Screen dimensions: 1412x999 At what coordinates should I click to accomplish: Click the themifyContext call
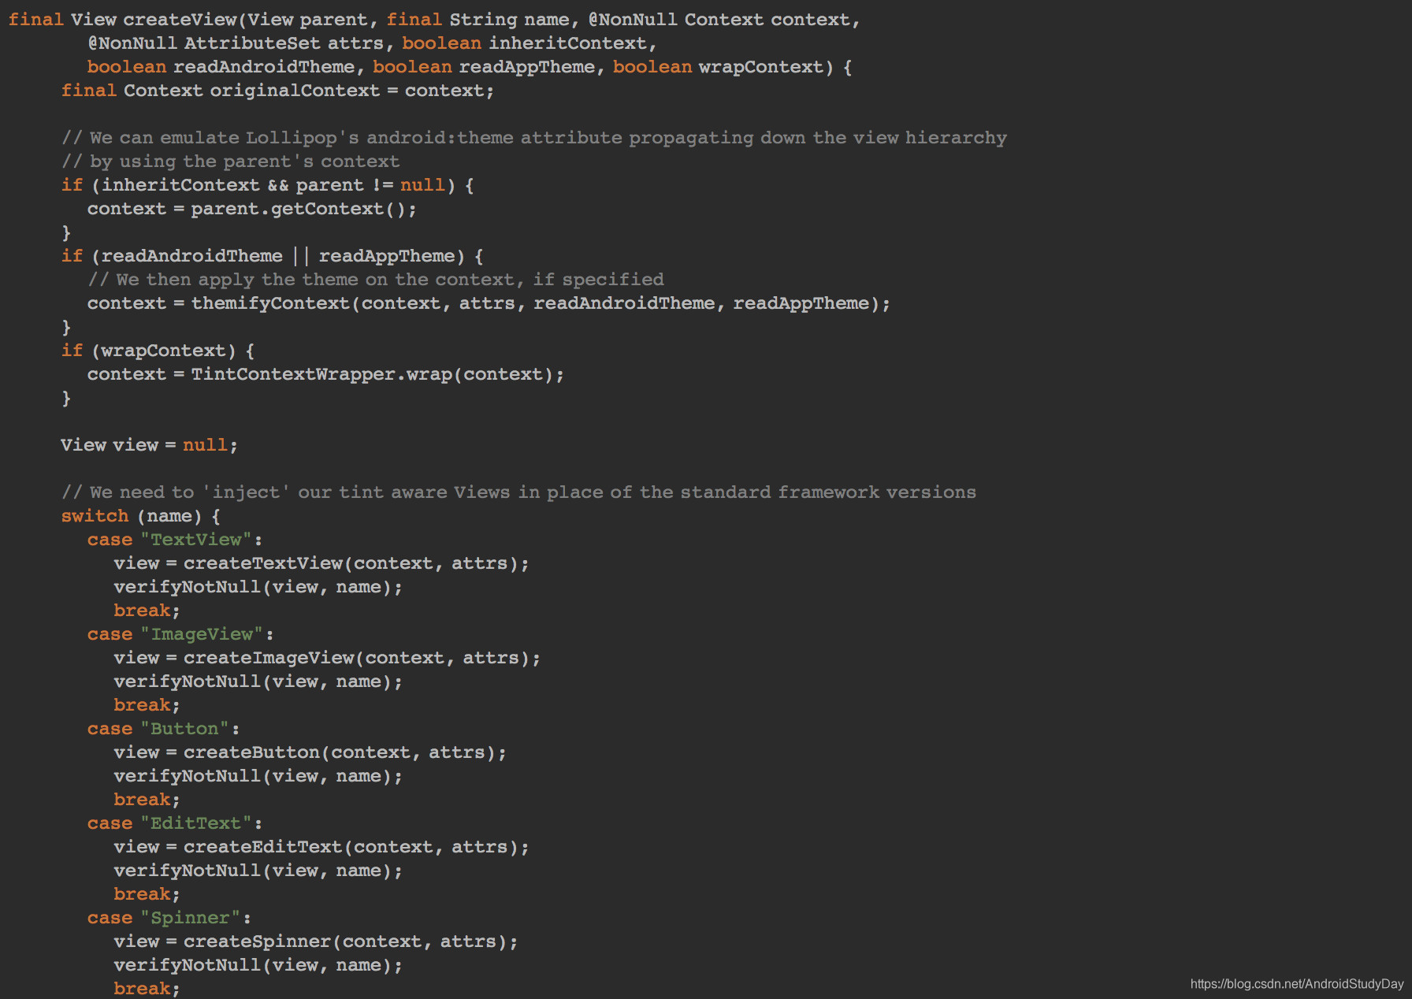(x=541, y=303)
